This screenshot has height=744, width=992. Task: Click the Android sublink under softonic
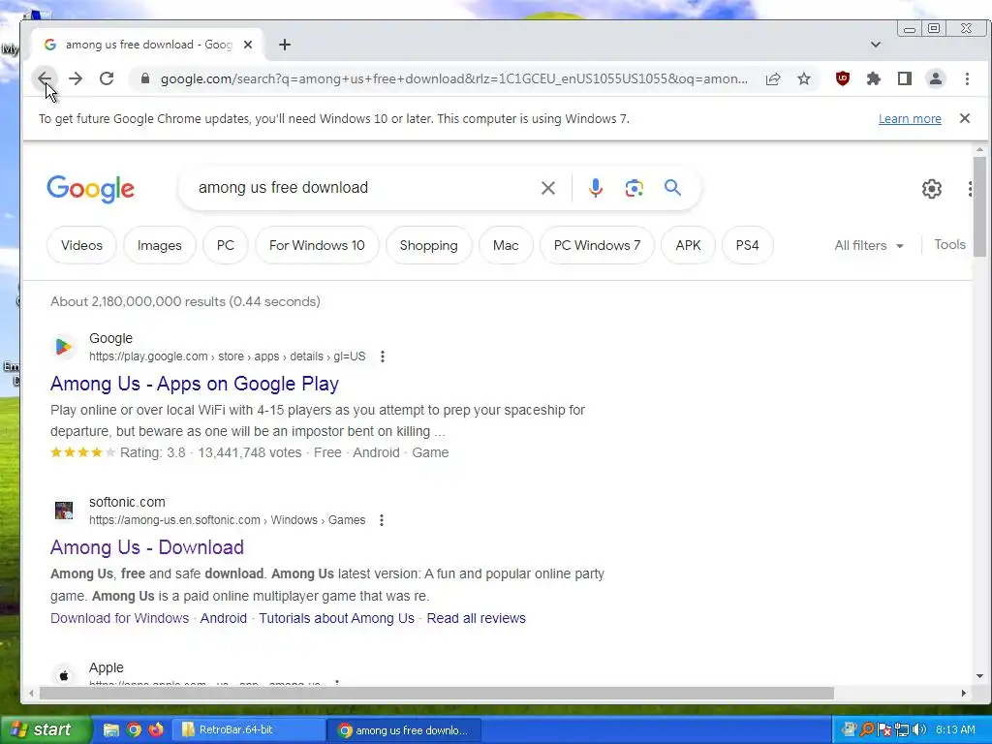click(224, 618)
